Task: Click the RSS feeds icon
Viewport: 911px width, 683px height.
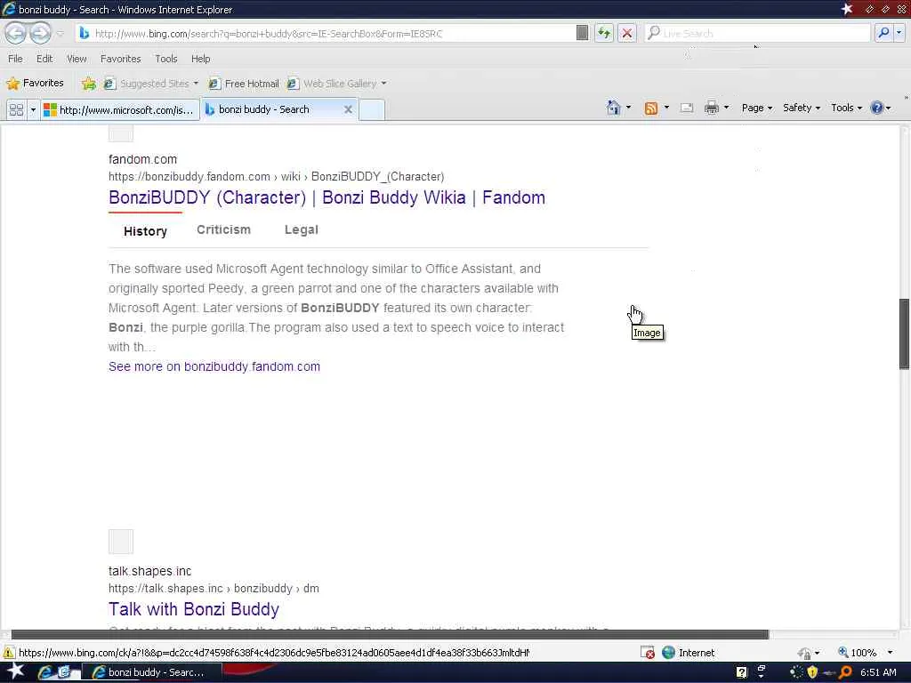Action: [x=651, y=108]
